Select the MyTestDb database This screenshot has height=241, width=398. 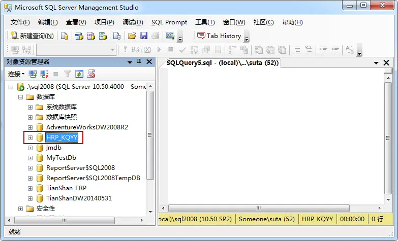click(61, 158)
